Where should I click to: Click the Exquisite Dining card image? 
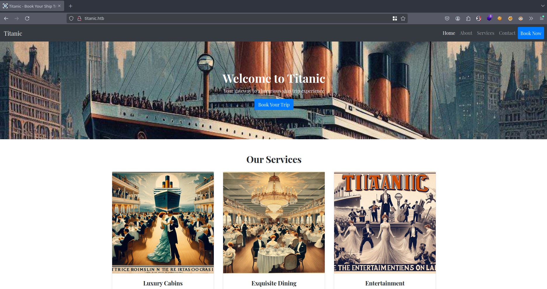(x=274, y=222)
